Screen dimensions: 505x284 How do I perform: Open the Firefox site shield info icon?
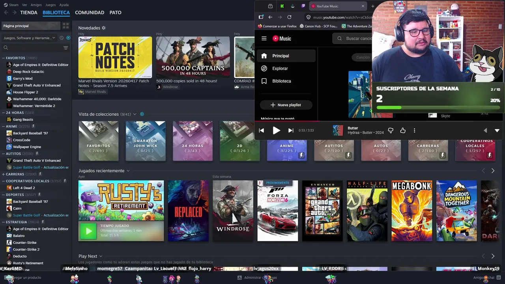309,17
